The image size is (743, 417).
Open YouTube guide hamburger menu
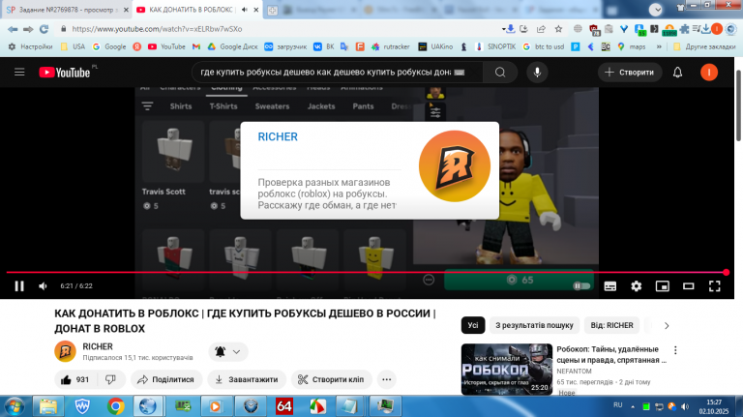coord(19,72)
